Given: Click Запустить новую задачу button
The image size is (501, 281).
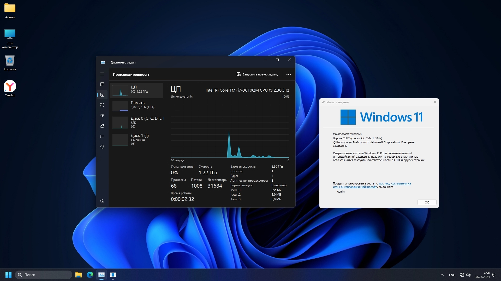Looking at the screenshot, I should (x=257, y=74).
